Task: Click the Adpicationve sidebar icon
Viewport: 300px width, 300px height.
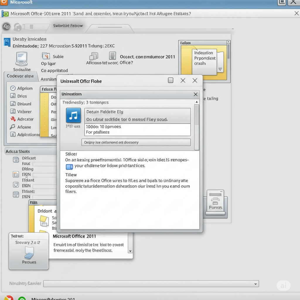Action: click(13, 134)
